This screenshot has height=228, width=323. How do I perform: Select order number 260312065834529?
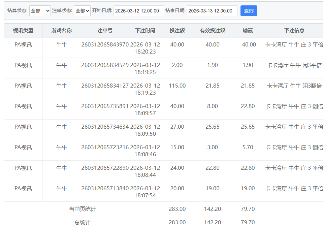105,65
